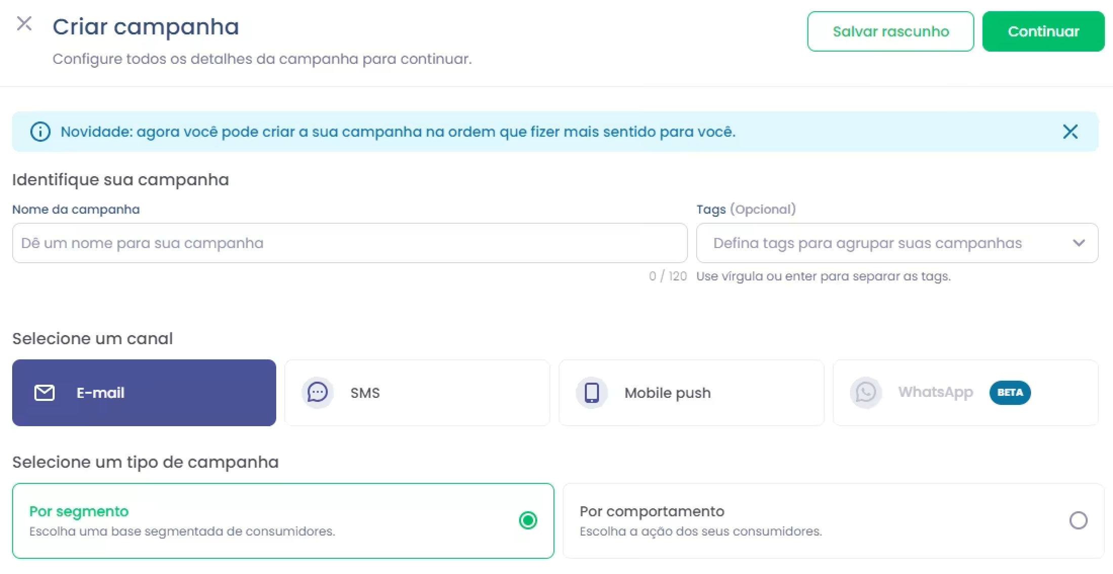Click the Mobile push phone icon
This screenshot has width=1113, height=574.
[591, 392]
